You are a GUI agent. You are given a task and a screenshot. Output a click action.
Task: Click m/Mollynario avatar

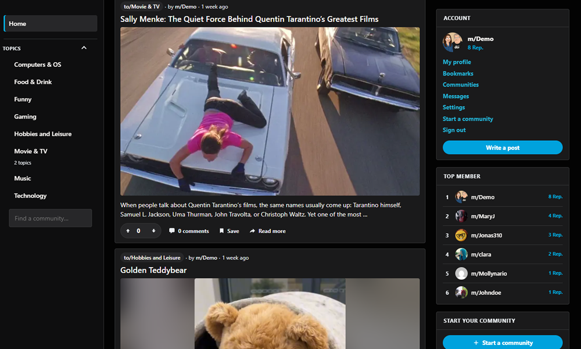461,273
